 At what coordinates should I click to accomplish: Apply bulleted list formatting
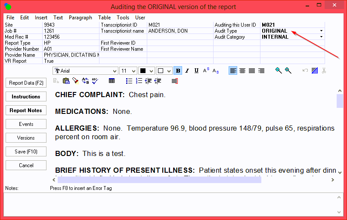coord(129,81)
